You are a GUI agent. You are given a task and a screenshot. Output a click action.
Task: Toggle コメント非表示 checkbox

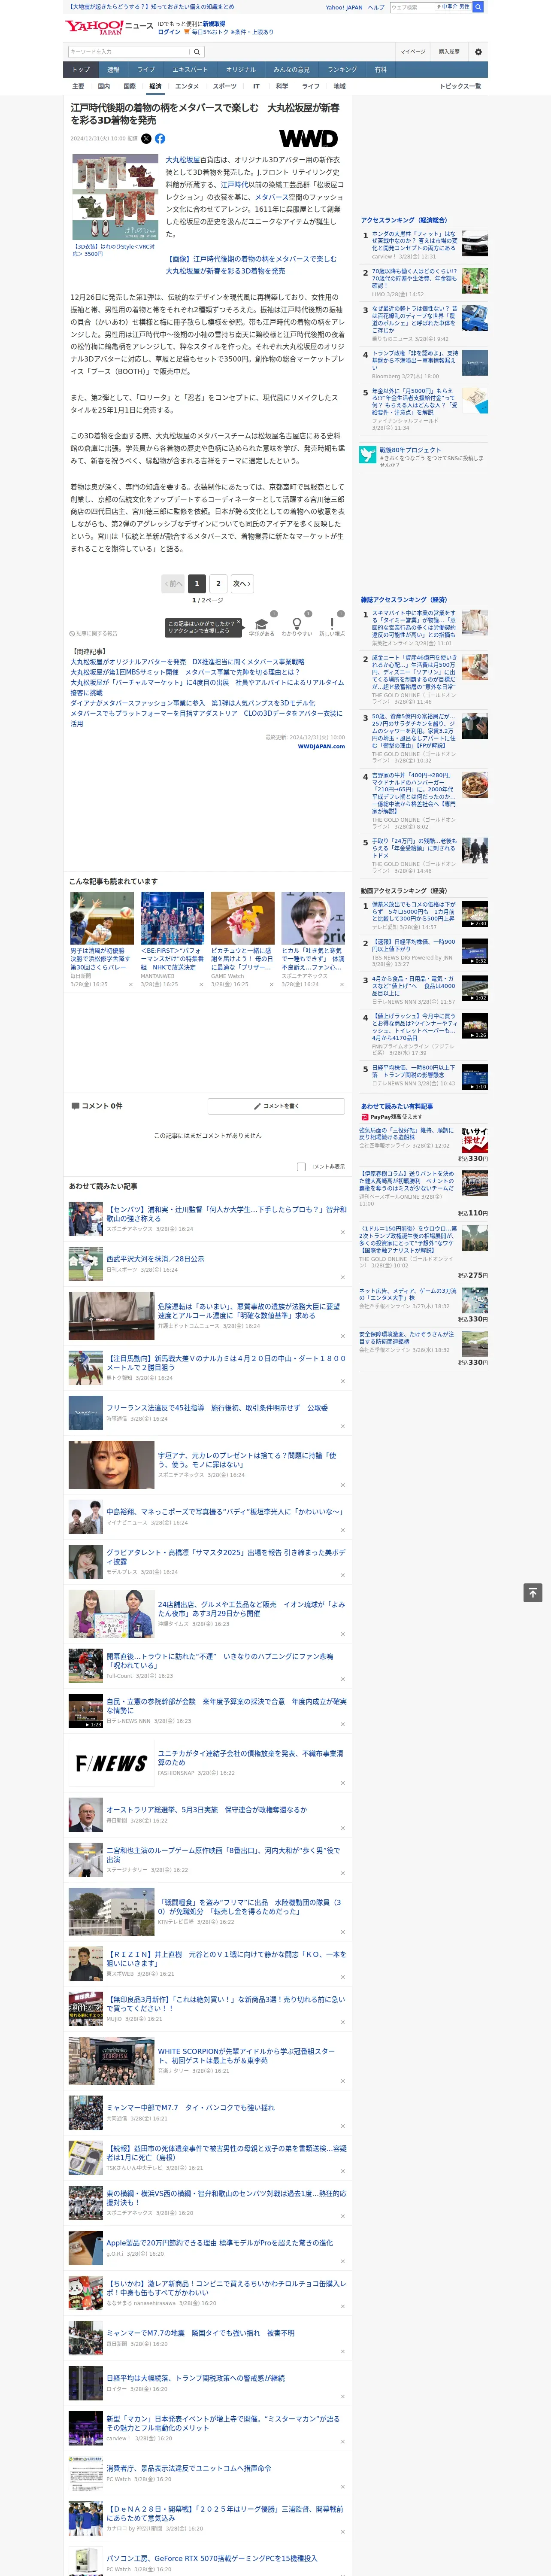point(301,1167)
